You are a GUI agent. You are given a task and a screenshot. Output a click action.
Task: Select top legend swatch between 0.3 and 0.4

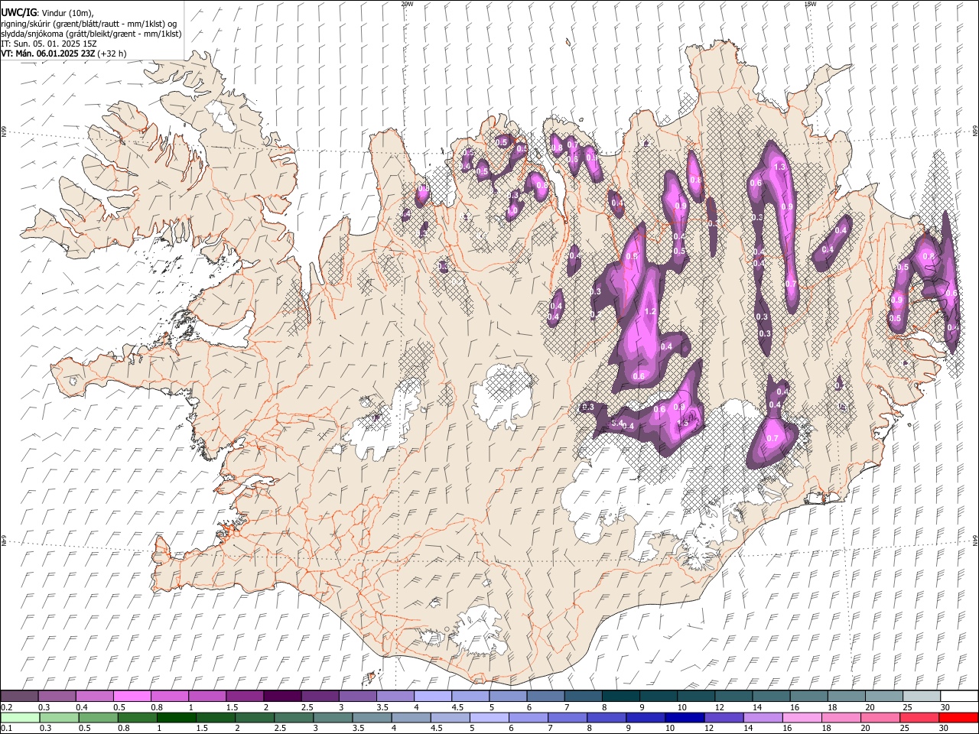(57, 696)
